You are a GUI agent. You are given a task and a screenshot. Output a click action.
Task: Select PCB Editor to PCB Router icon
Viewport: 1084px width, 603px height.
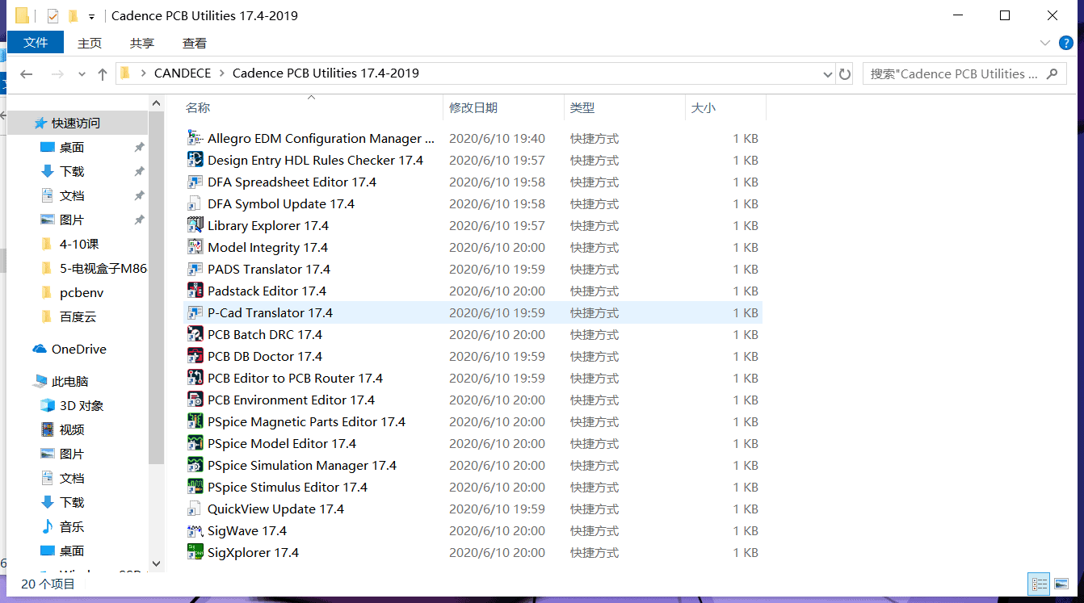tap(195, 378)
